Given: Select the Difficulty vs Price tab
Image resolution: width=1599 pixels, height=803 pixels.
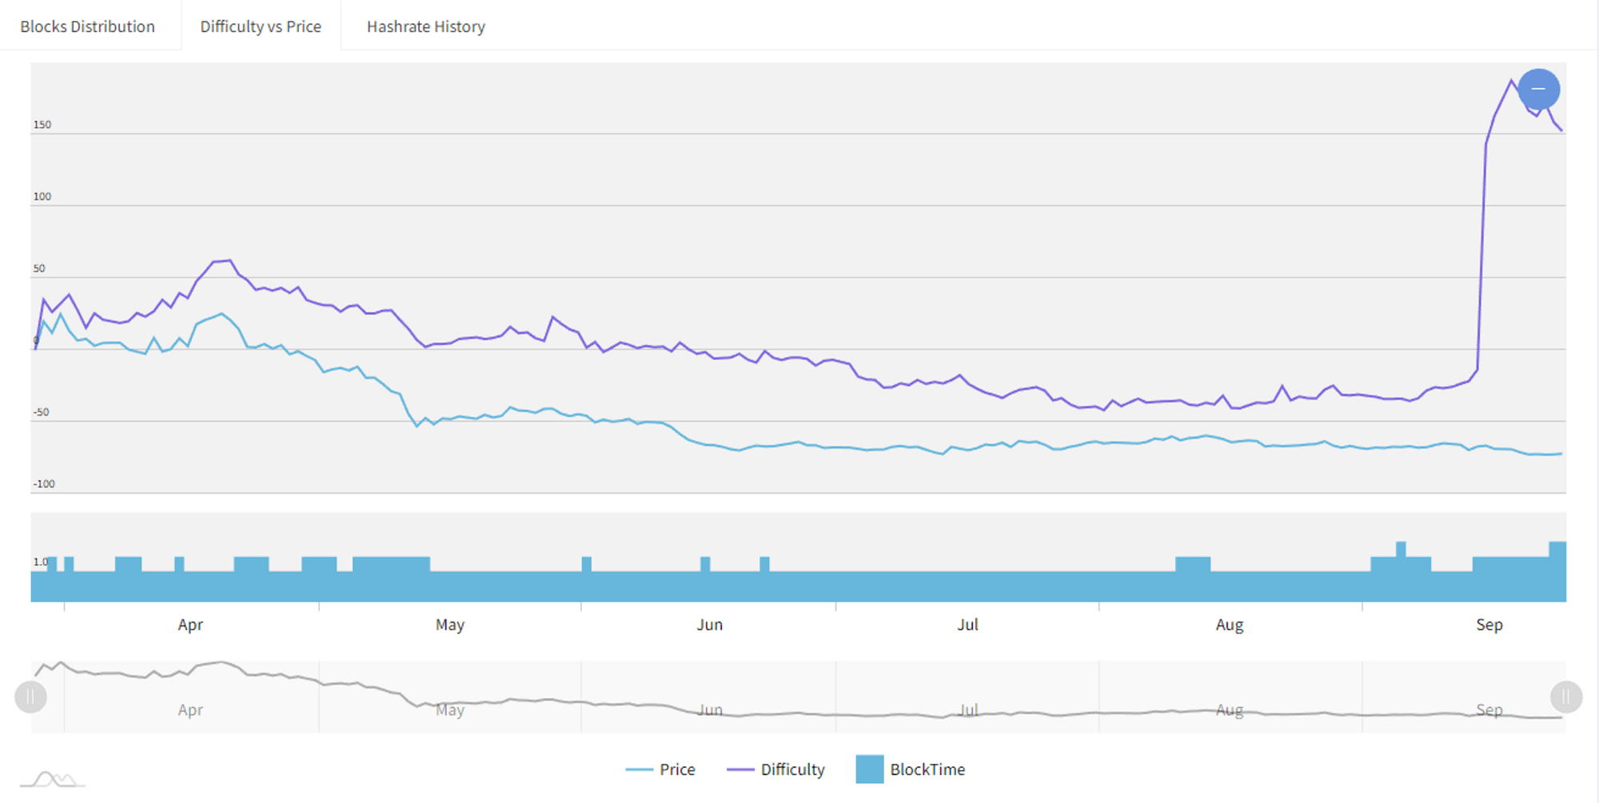Looking at the screenshot, I should click(261, 26).
